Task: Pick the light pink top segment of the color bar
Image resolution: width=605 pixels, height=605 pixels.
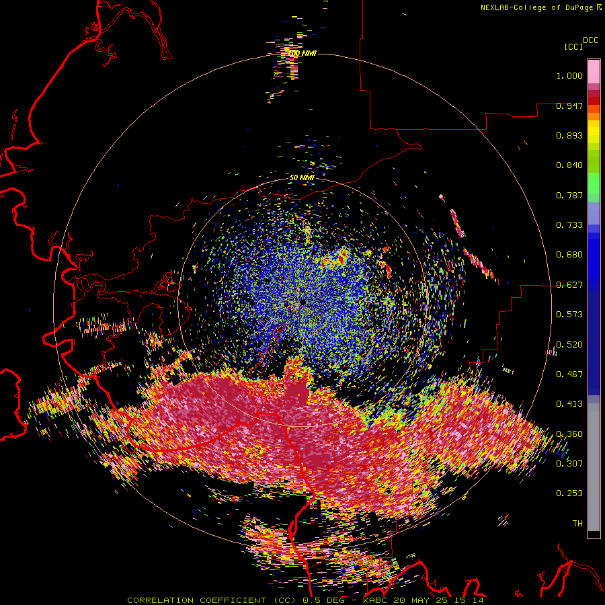Action: tap(594, 71)
